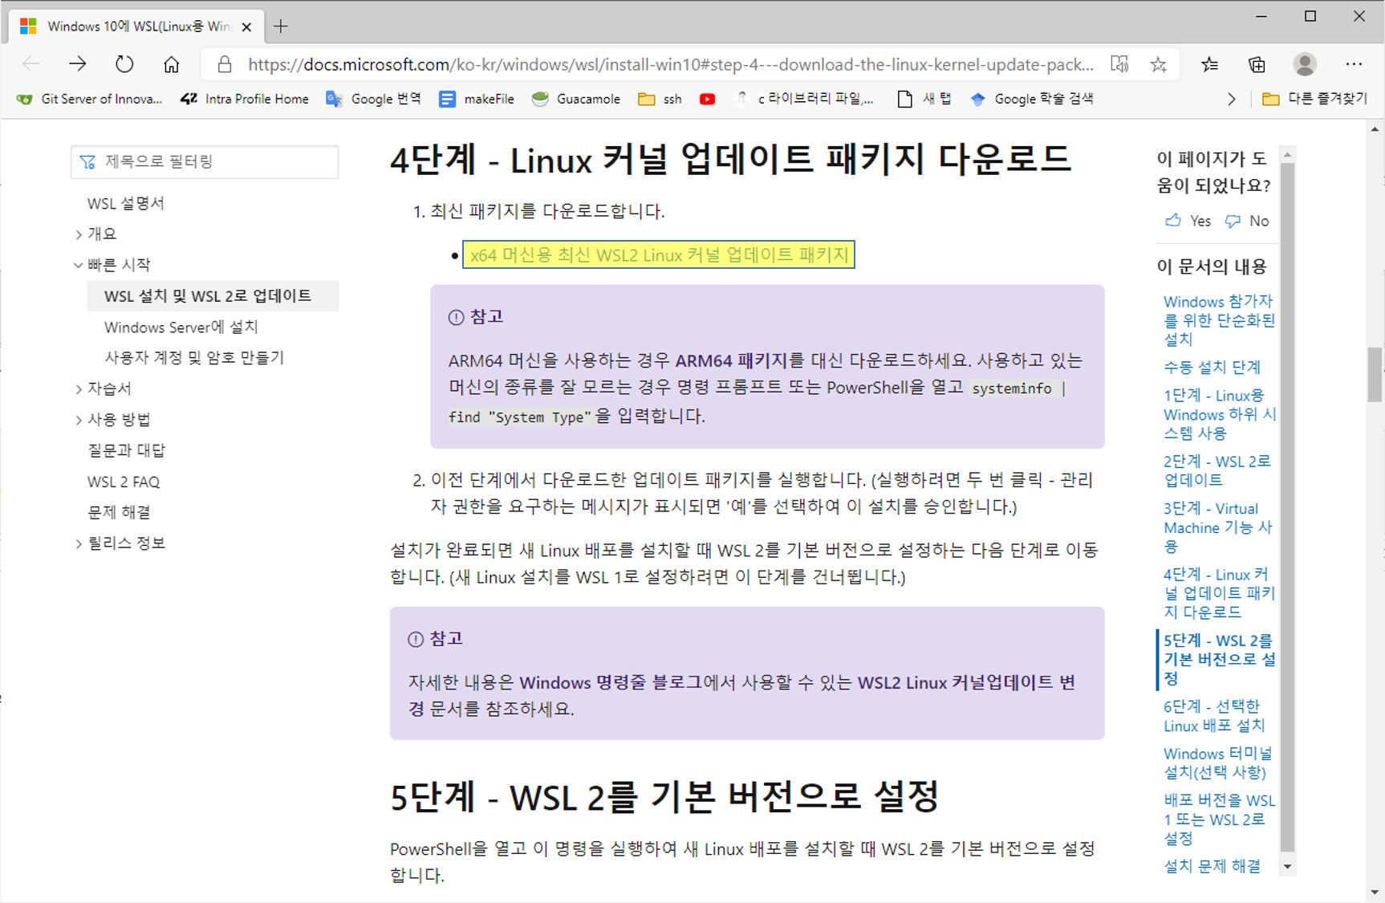Jump to 2단계 - WSL 2로 업데이트
Screen dimensions: 1385x903
[1217, 470]
